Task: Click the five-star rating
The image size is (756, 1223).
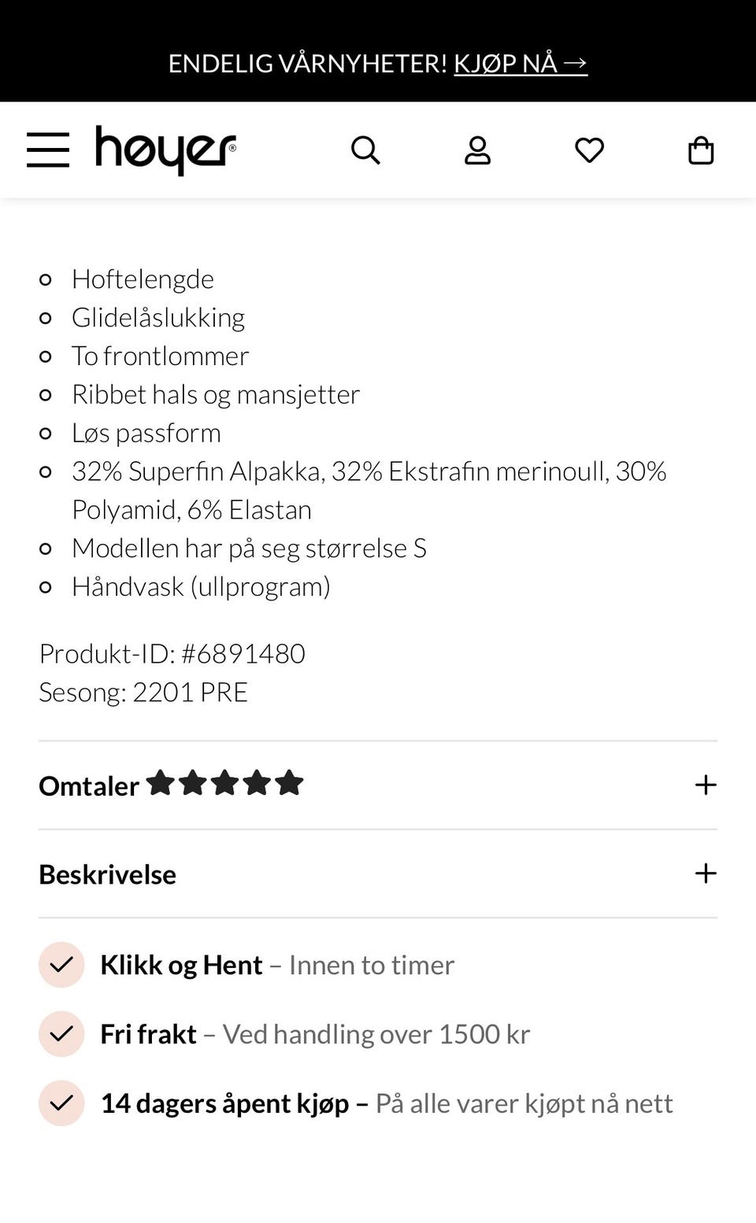Action: (x=226, y=783)
